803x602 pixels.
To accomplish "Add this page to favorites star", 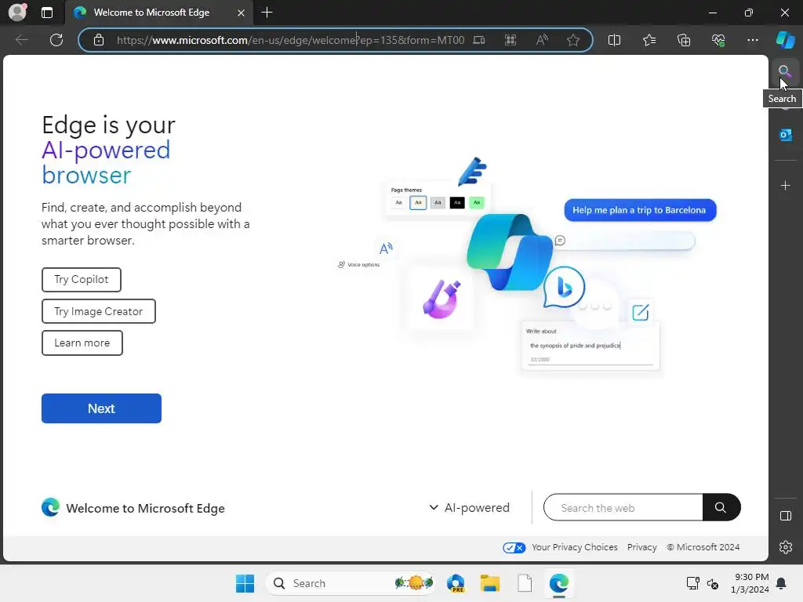I will pyautogui.click(x=573, y=40).
